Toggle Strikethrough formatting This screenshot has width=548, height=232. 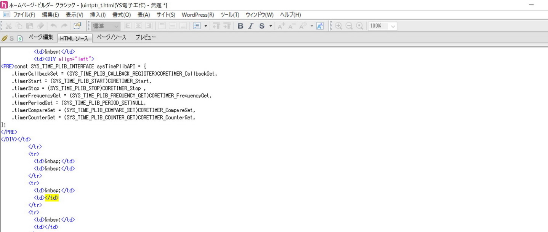[261, 26]
